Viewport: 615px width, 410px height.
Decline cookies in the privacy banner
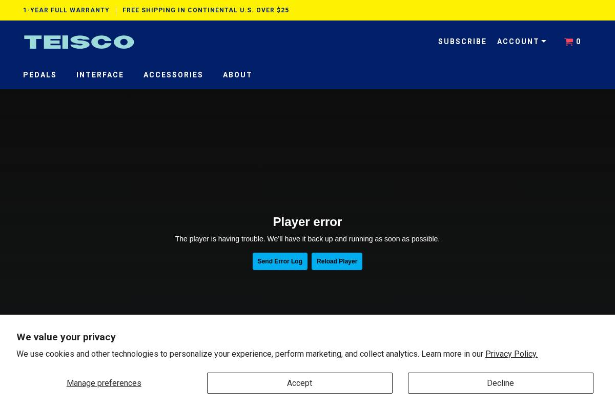click(x=500, y=383)
